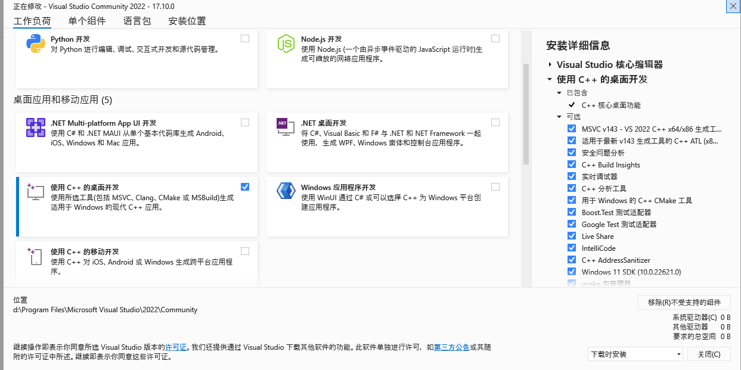This screenshot has height=370, width=741.
Task: Click the 桌面应用和移动应用 (5) heading
Action: tap(63, 100)
